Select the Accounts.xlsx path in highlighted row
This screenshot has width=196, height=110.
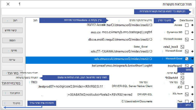(123, 59)
